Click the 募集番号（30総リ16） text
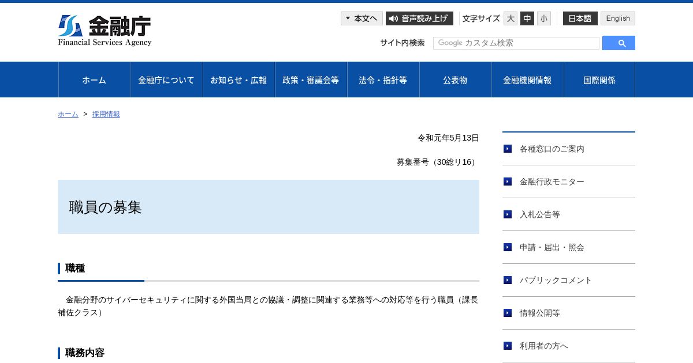 438,162
